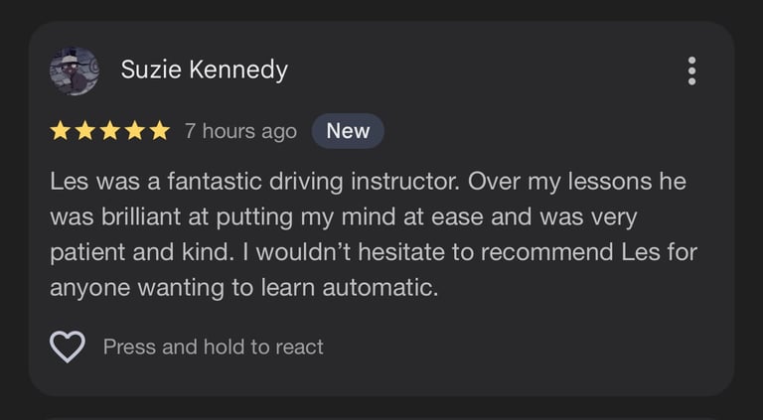Tap the Press and hold to react label
Viewport: 763px width, 420px height.
tap(214, 347)
